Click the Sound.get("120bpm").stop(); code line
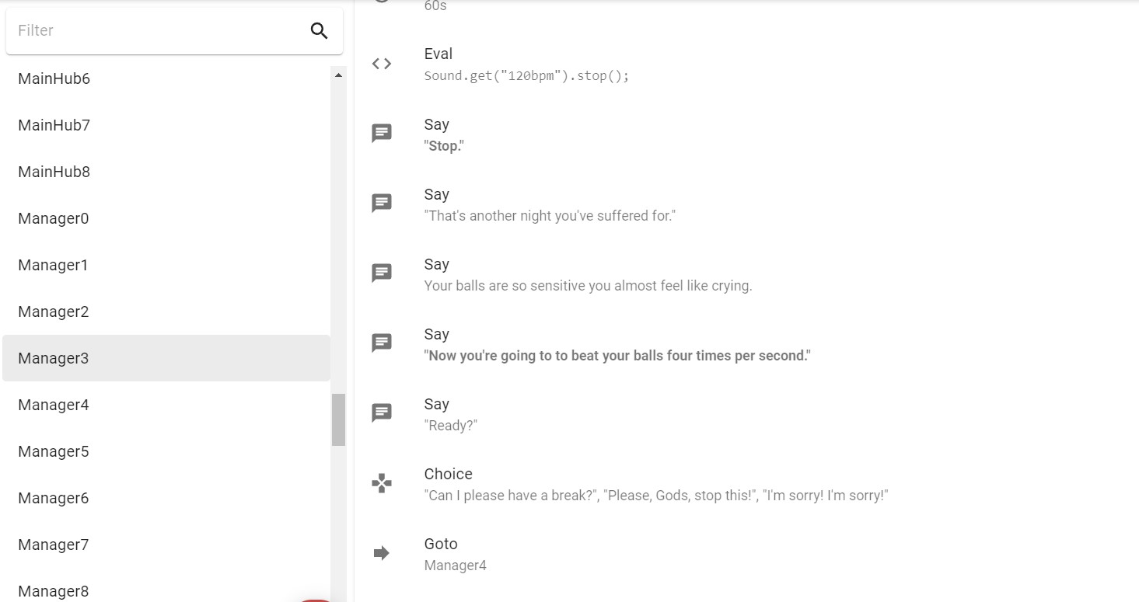The image size is (1139, 602). pos(526,76)
